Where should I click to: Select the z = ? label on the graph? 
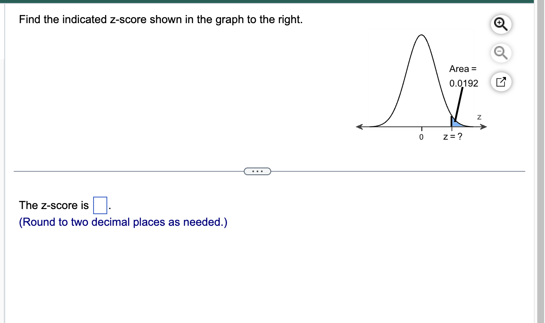tap(454, 137)
